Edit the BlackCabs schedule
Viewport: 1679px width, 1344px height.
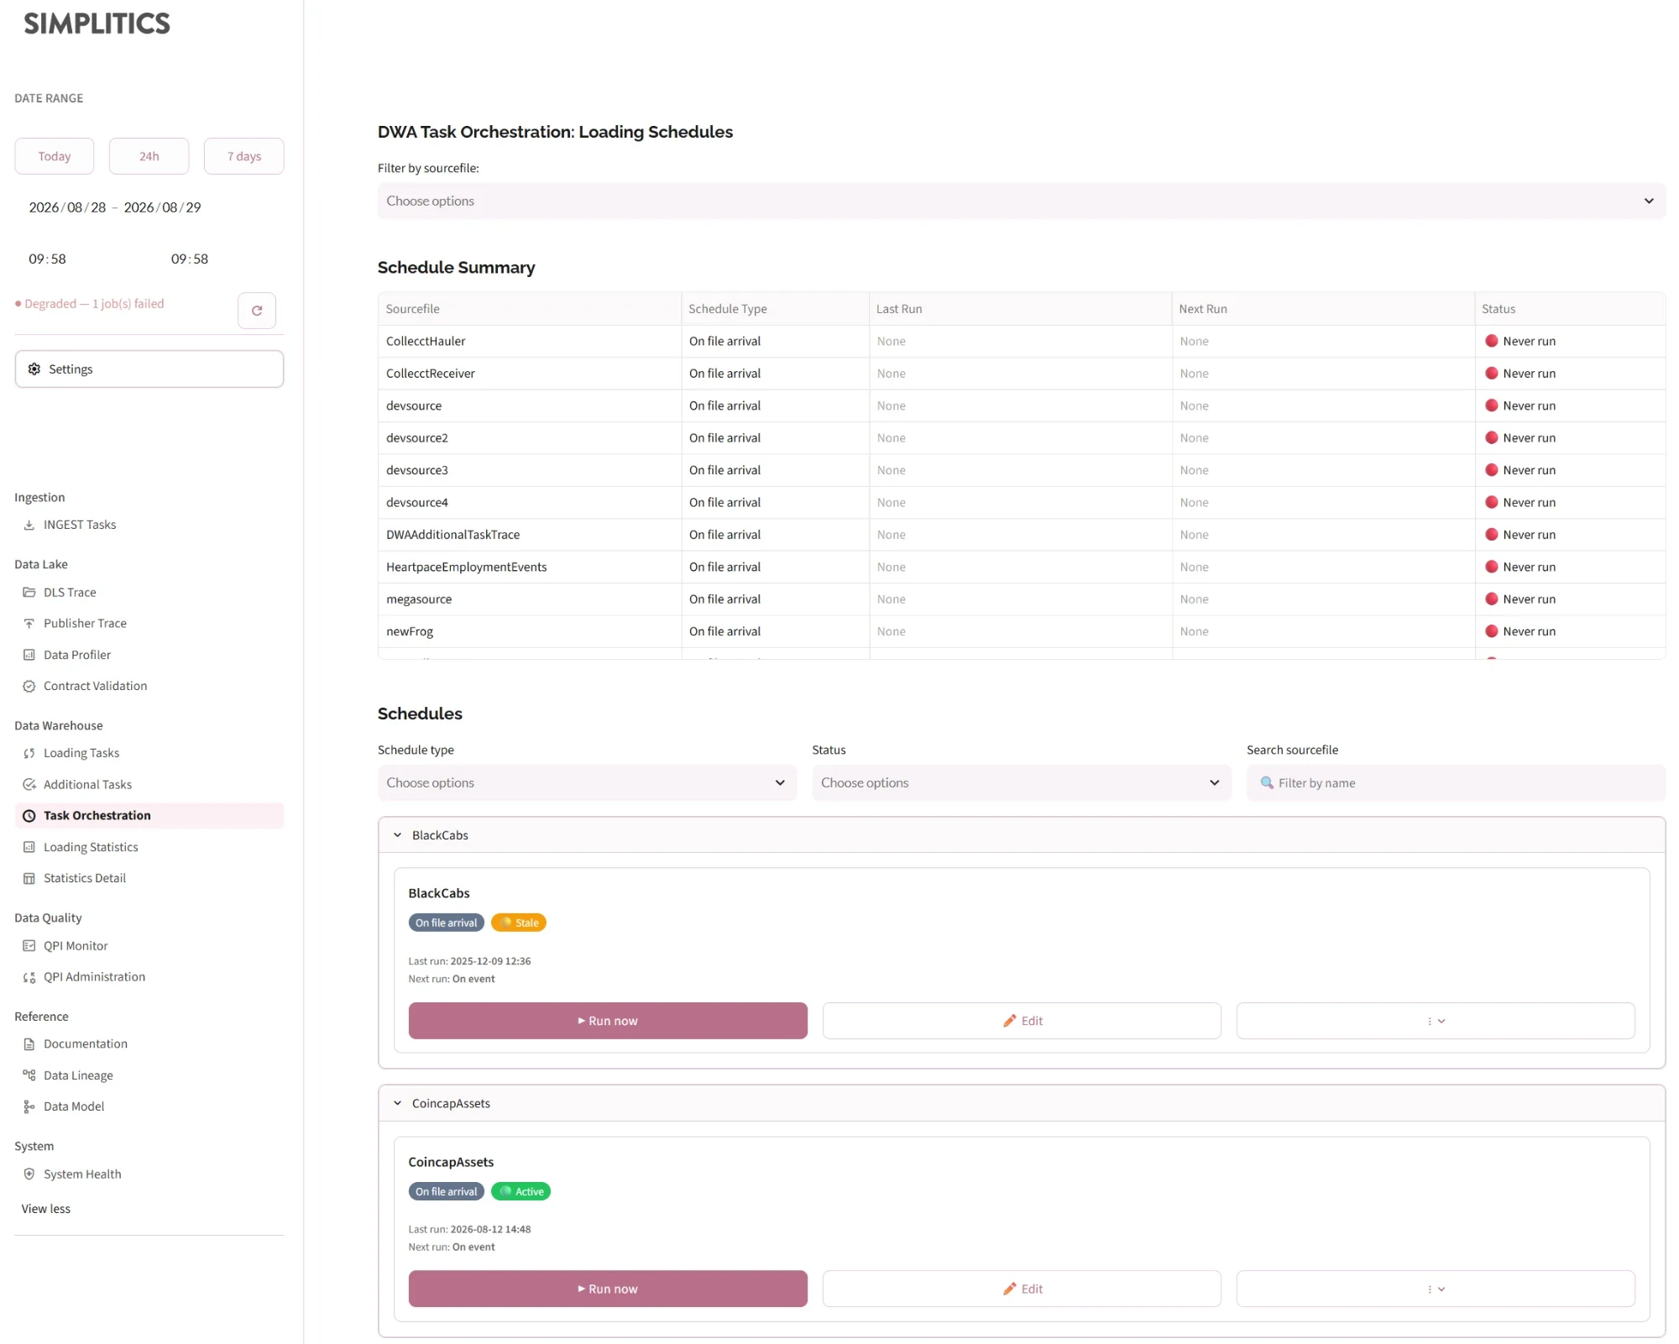[1022, 1022]
